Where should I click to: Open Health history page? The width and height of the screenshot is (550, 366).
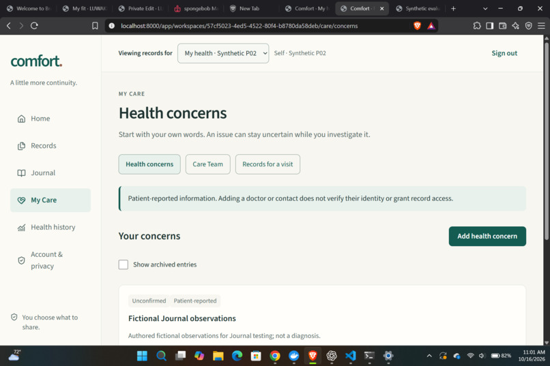coord(50,228)
